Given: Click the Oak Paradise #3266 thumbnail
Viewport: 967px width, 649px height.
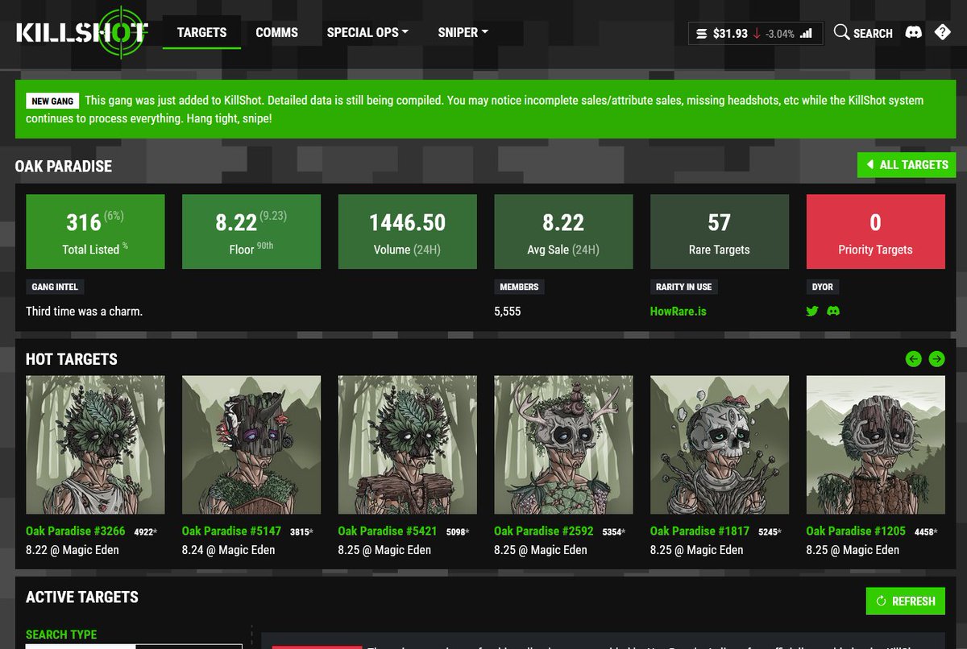Looking at the screenshot, I should (95, 444).
